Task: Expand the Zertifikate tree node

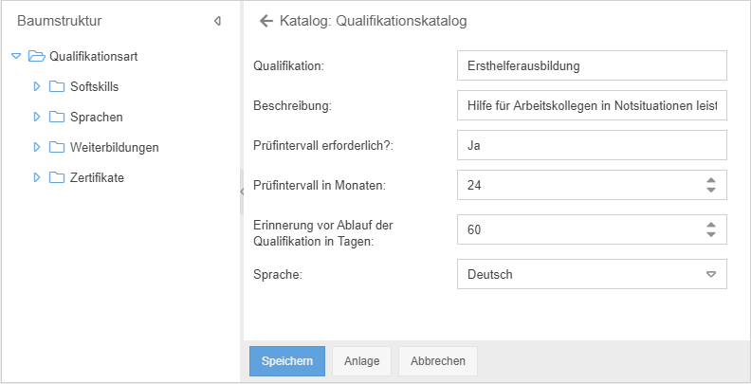Action: click(37, 177)
